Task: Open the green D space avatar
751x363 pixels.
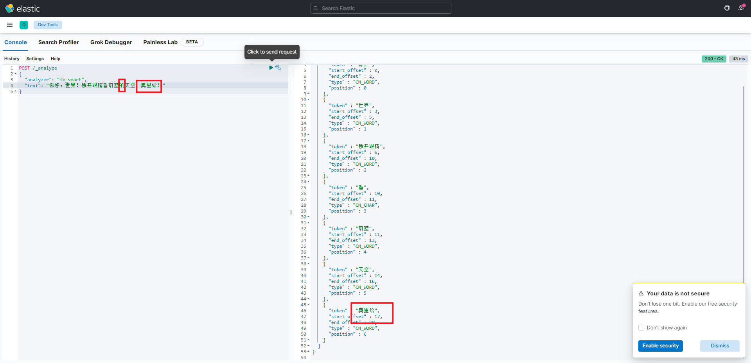Action: click(24, 25)
